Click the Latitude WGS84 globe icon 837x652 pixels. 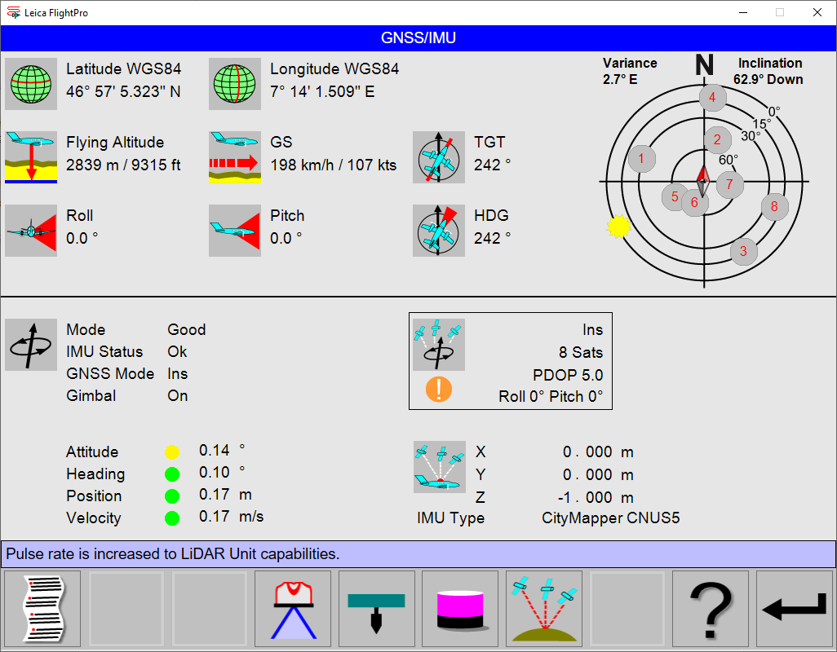click(x=30, y=84)
